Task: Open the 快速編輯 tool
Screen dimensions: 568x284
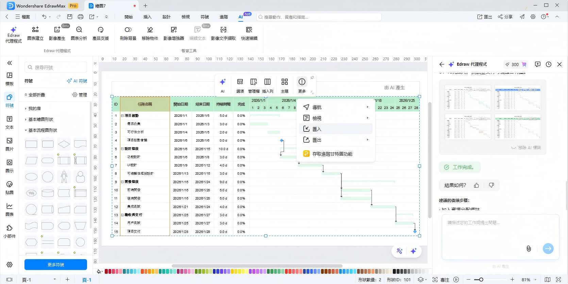Action: [x=249, y=34]
